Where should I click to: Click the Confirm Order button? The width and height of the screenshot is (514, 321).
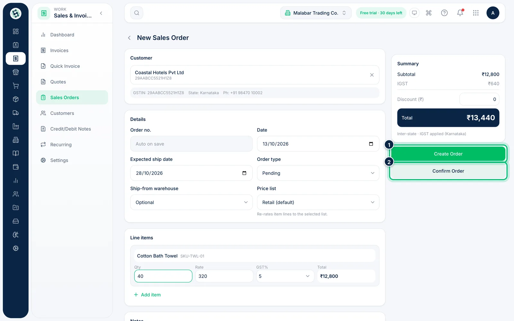coord(448,171)
